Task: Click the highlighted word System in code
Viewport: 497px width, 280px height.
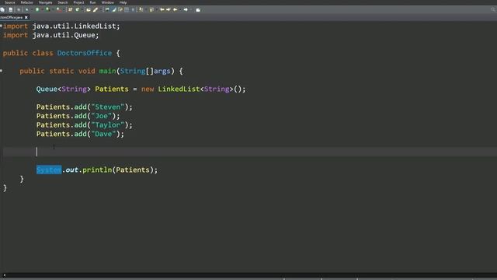Action: click(49, 170)
